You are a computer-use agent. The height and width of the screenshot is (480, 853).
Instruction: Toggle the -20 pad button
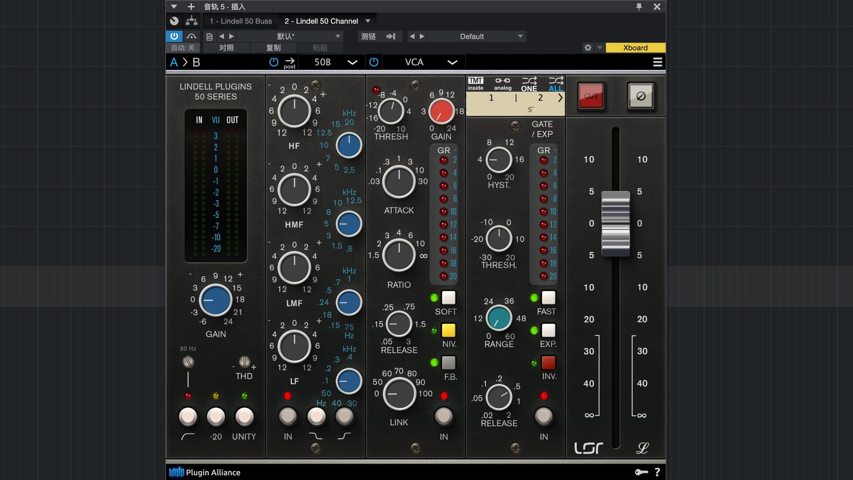(x=216, y=416)
